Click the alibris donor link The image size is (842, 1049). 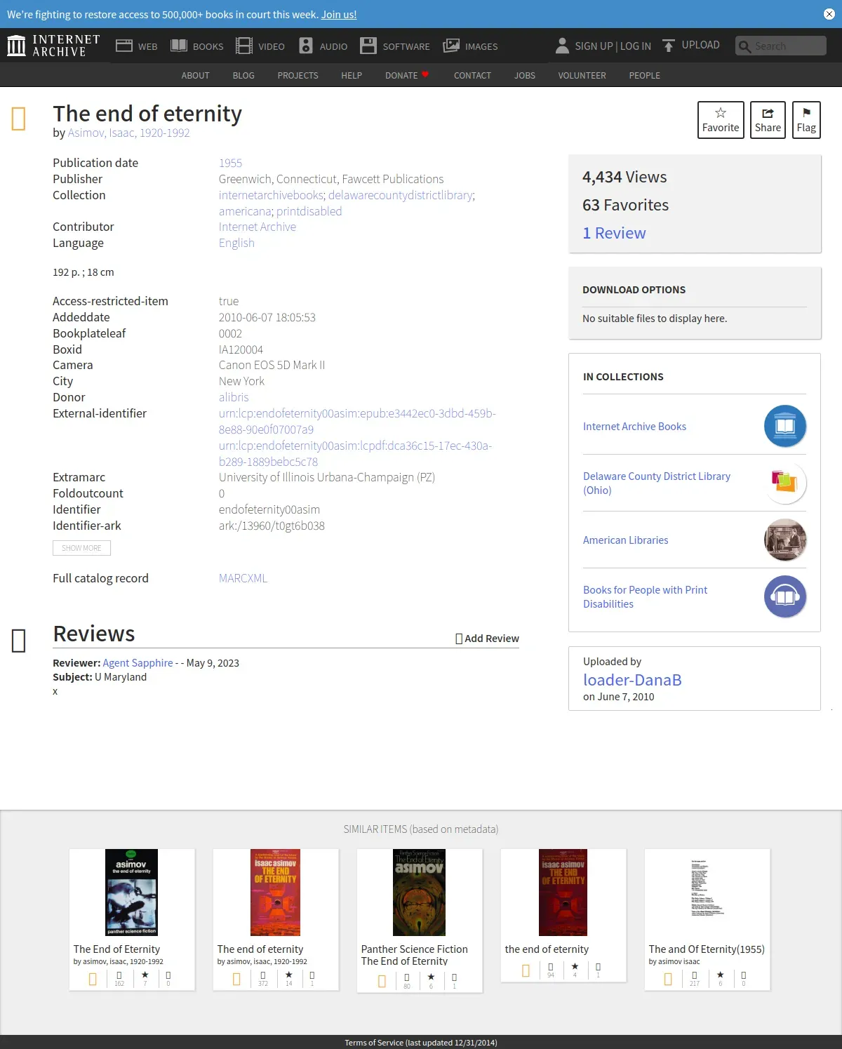(x=234, y=397)
